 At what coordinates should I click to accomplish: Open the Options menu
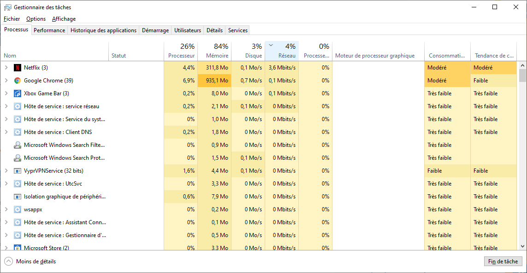[x=36, y=19]
